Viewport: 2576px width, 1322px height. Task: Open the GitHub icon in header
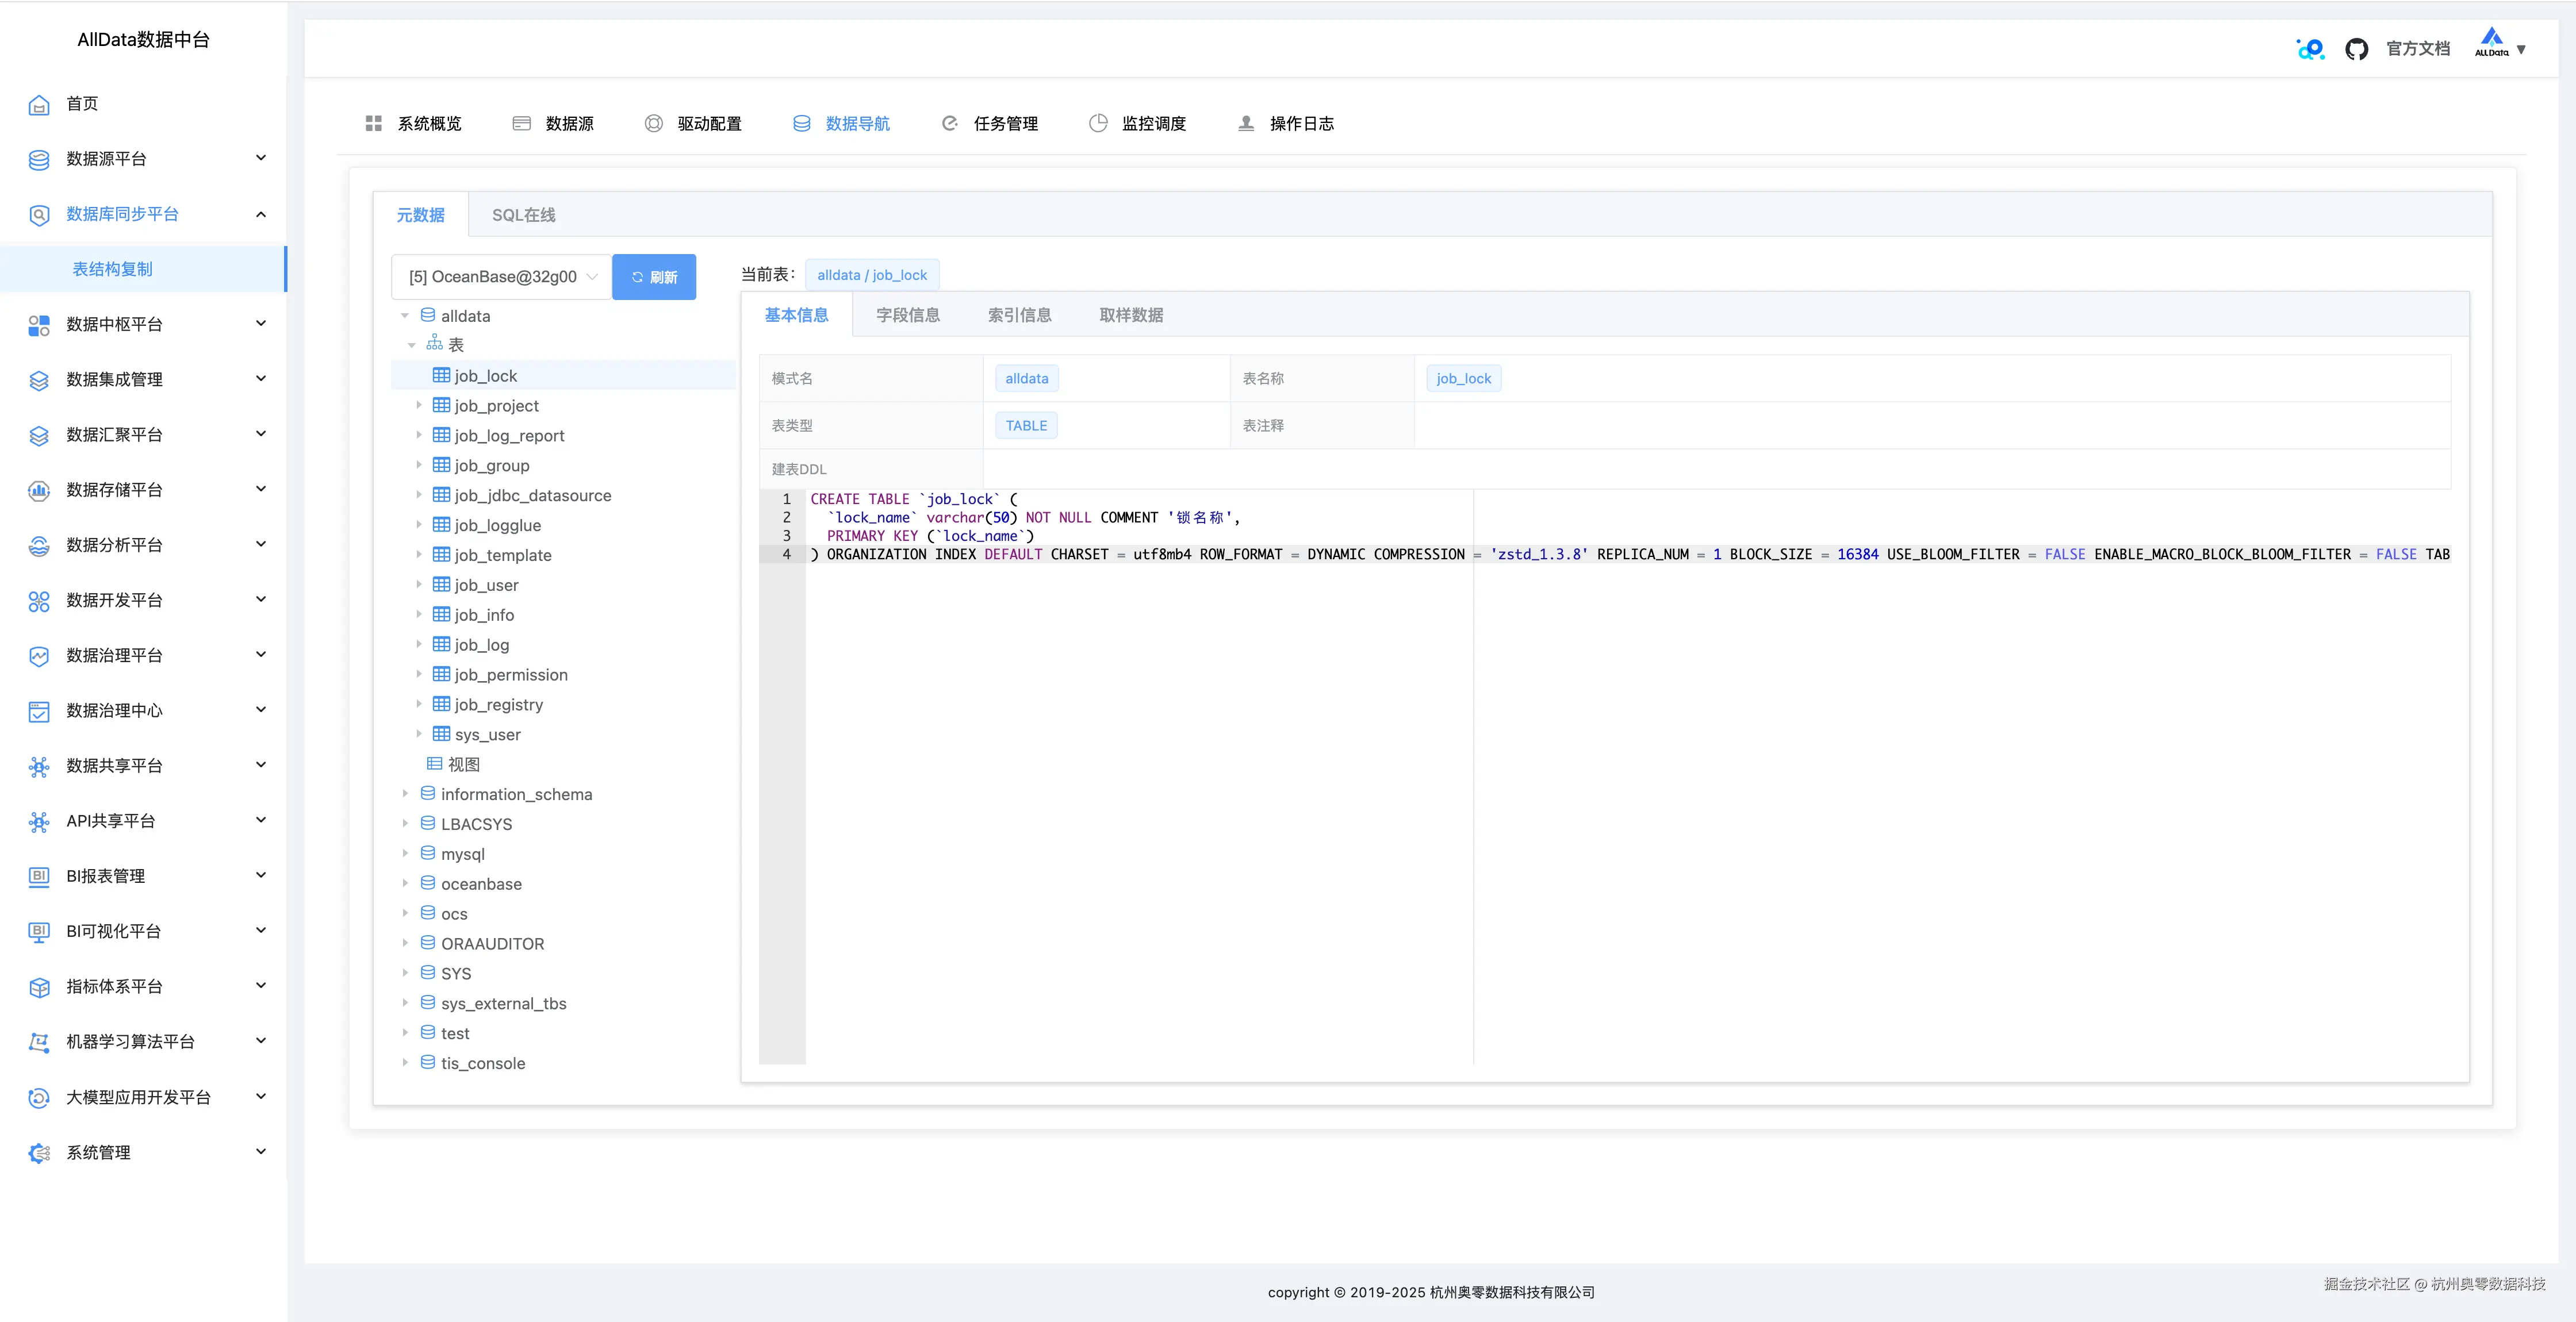(x=2356, y=49)
